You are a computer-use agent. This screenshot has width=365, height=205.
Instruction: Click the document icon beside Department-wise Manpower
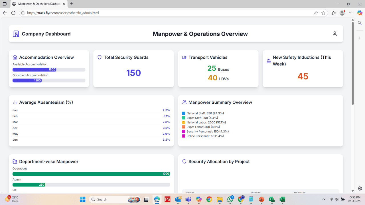pos(15,161)
